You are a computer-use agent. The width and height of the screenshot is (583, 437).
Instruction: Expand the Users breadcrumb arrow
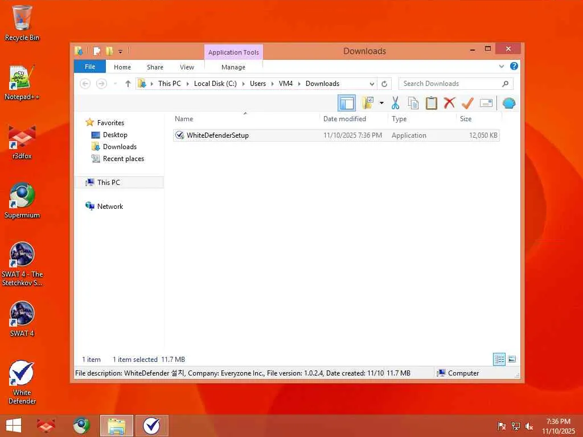[x=272, y=84]
